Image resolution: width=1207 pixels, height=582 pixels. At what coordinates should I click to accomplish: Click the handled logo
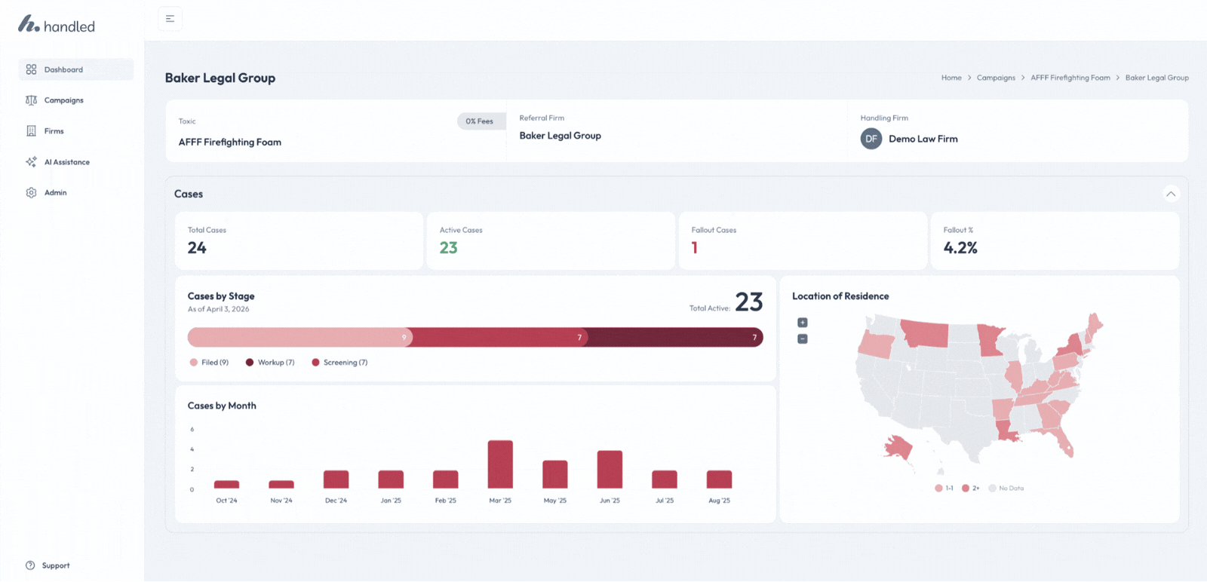57,26
